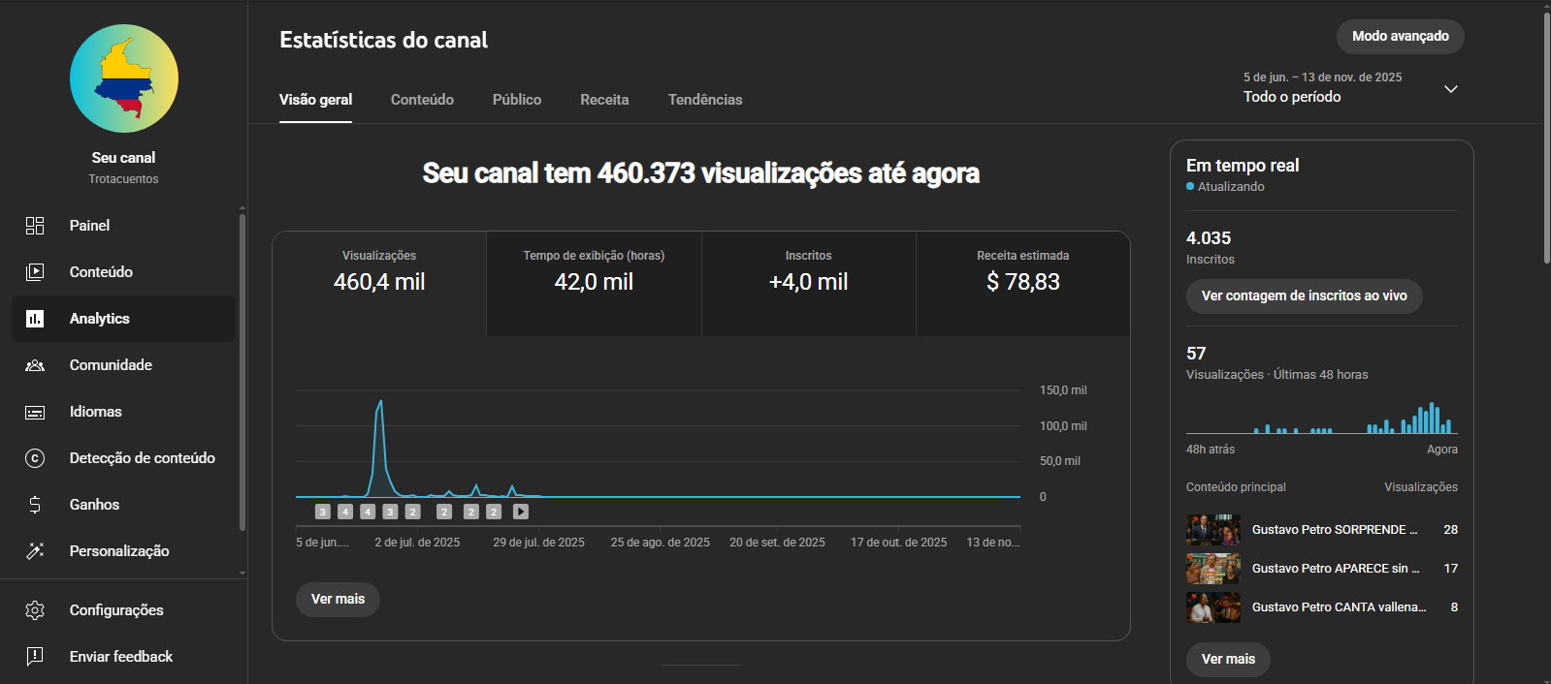The image size is (1551, 684).
Task: Select the Inscritos +4,0 mil metric card
Action: point(808,283)
